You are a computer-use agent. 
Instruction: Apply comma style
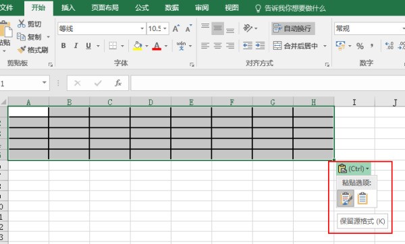(x=372, y=46)
